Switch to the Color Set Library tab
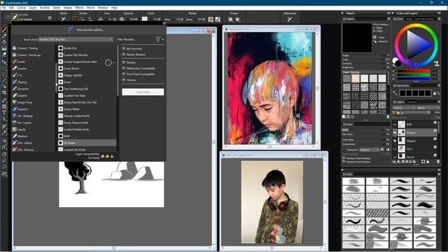The height and width of the screenshot is (252, 448). tap(423, 19)
